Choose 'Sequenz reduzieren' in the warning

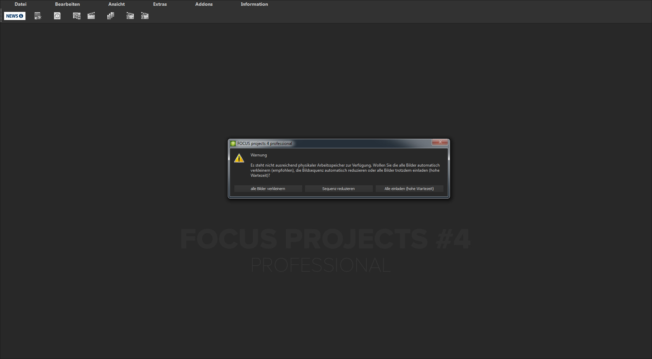339,189
